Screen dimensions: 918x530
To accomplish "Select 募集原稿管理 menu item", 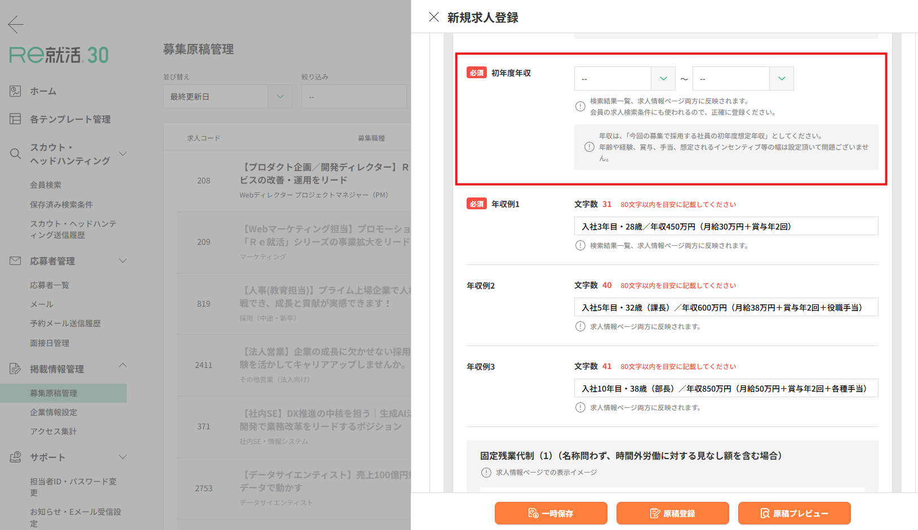I will [x=63, y=393].
